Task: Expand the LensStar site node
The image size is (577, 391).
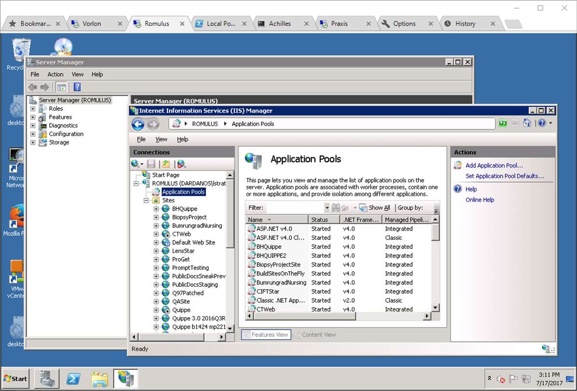Action: 156,251
